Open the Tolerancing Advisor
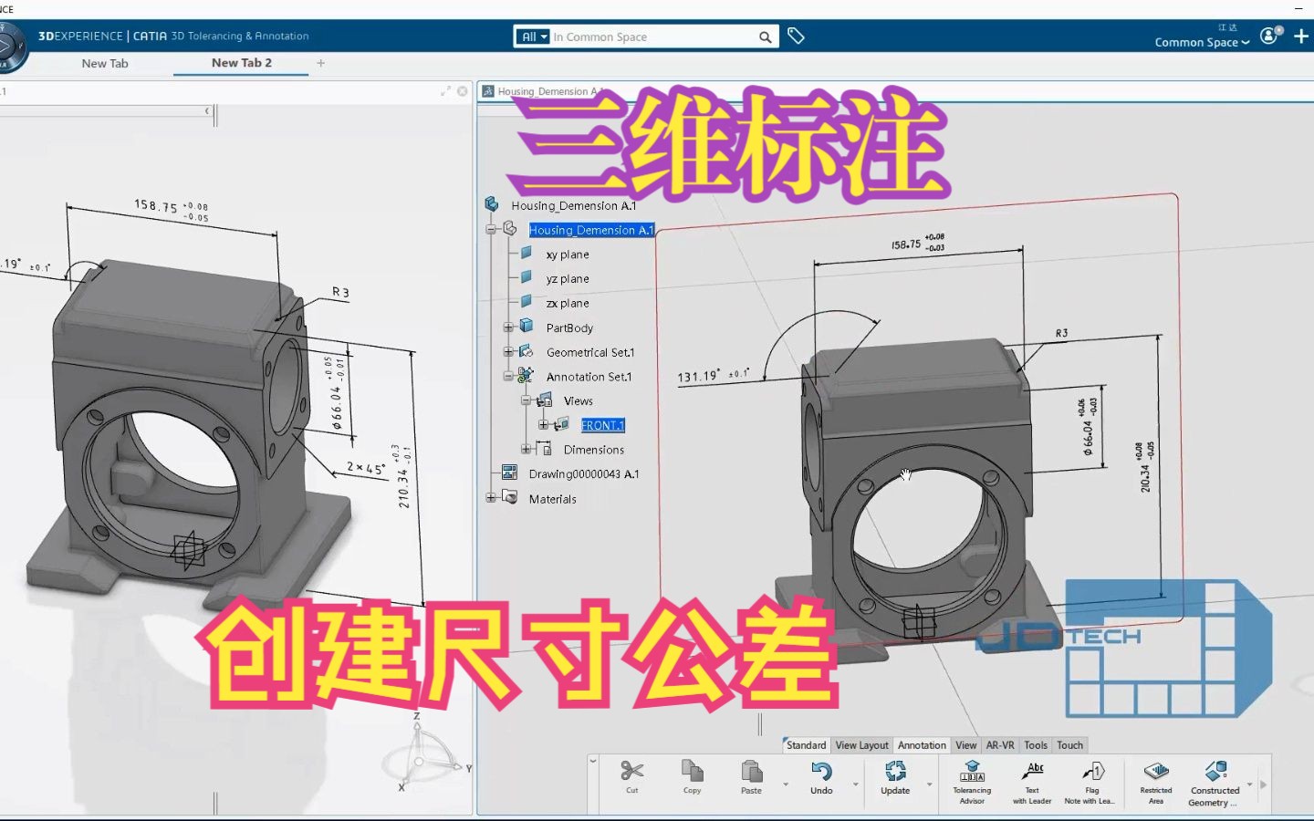Image resolution: width=1314 pixels, height=821 pixels. (x=971, y=780)
